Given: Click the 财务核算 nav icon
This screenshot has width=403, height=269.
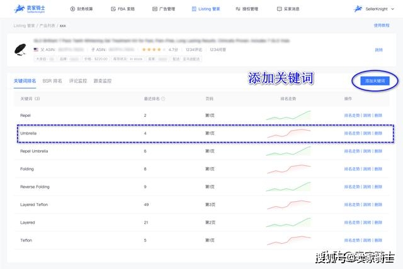Looking at the screenshot, I should [72, 9].
